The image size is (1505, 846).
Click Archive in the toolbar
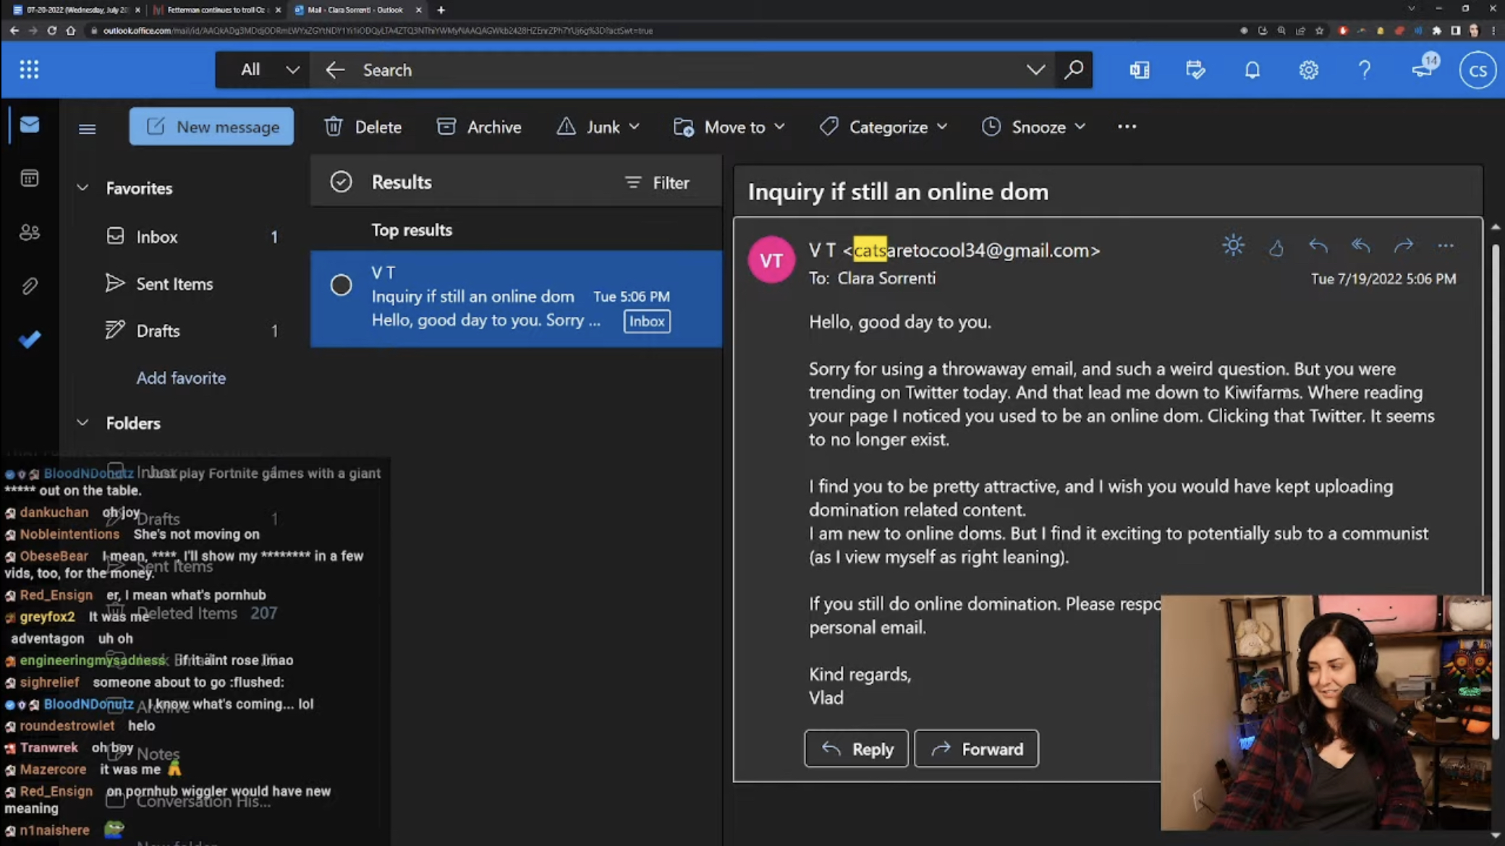click(479, 127)
